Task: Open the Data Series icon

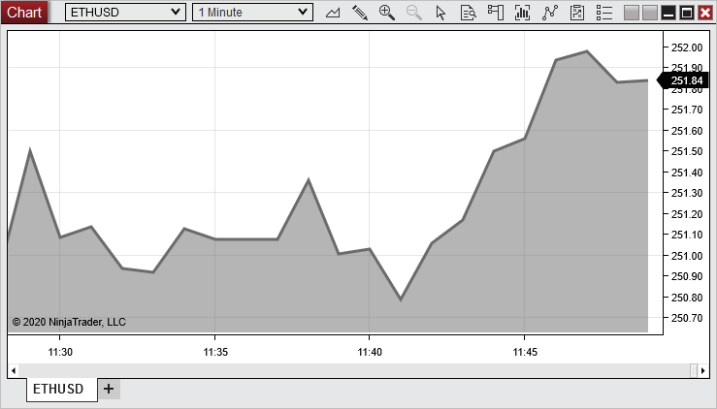Action: 577,13
